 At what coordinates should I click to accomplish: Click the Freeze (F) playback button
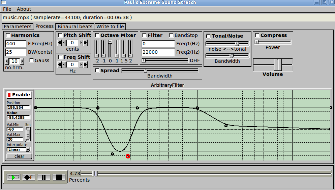point(29,177)
